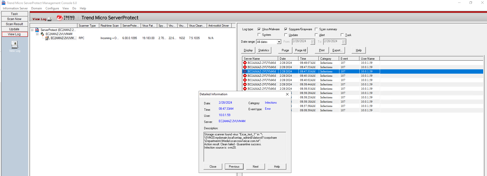Enable the Update log type checkbox
Screen dimensions: 487x176
click(286, 35)
